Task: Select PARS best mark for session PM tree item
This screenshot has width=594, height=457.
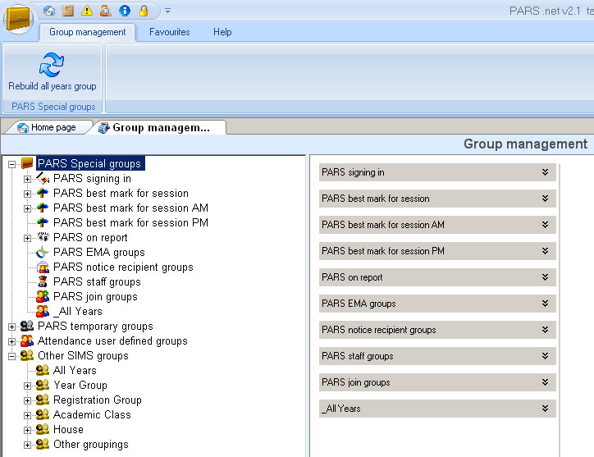Action: [x=130, y=223]
